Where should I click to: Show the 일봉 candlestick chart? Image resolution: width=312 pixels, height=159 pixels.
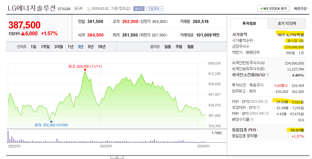168,47
